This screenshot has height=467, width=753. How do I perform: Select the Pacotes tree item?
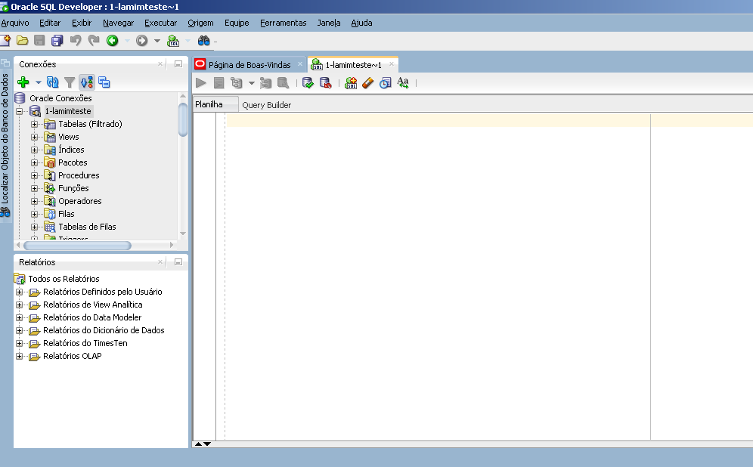click(x=73, y=162)
